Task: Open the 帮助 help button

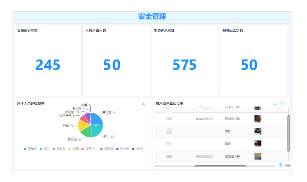Action: [286, 165]
